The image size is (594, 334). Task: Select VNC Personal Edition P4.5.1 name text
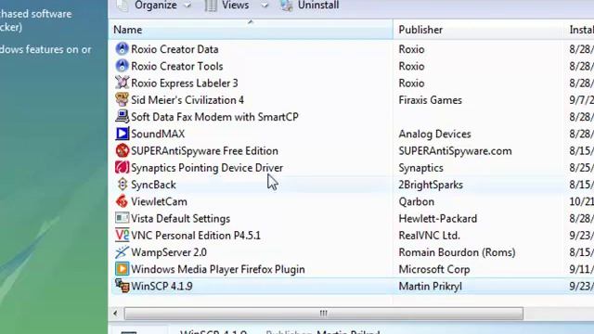pos(196,236)
